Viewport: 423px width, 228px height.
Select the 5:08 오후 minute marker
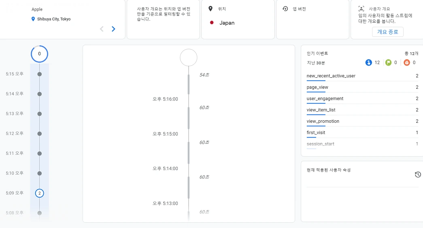(39, 213)
